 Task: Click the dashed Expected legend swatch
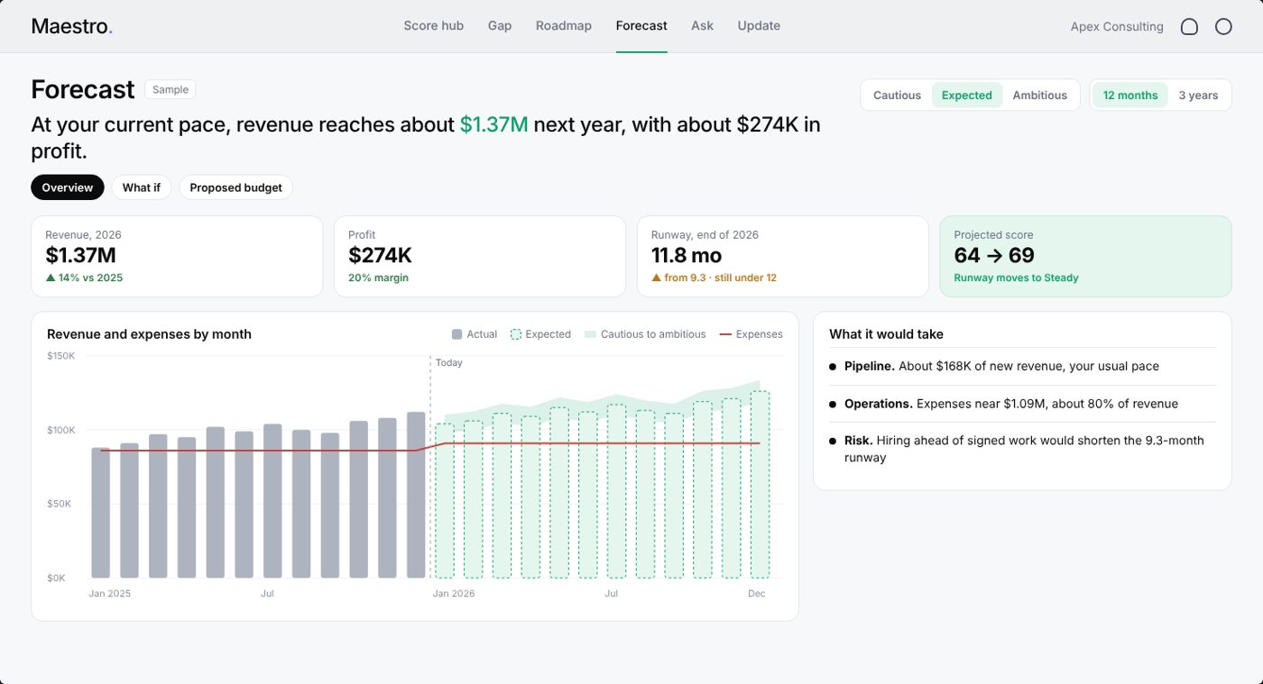[515, 334]
